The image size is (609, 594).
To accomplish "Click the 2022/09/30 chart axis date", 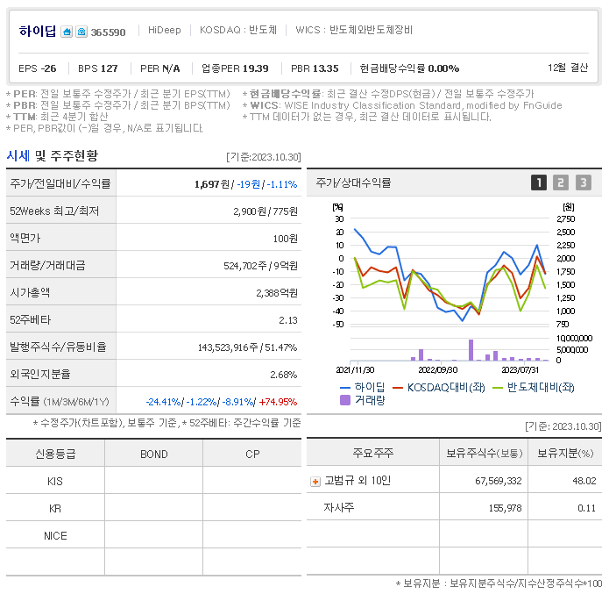I will click(438, 369).
